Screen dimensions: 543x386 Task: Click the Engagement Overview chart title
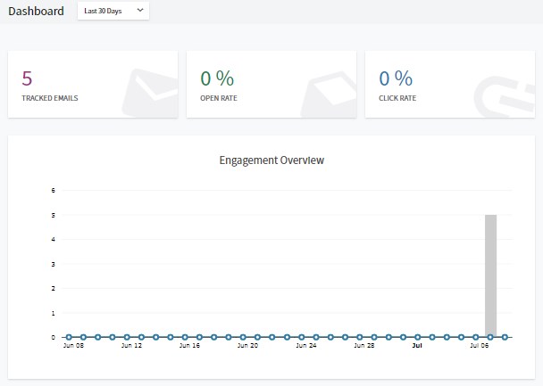tap(271, 161)
